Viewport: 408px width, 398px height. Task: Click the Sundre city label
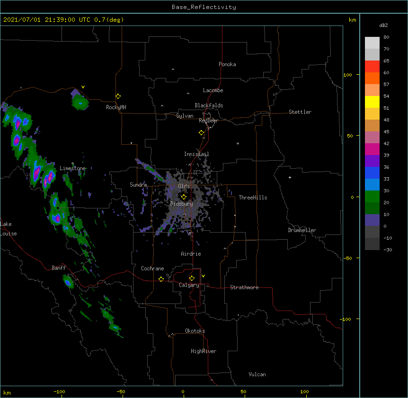138,185
